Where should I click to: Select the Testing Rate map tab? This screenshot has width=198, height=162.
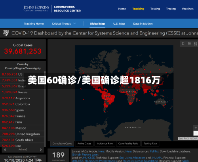click(x=150, y=143)
